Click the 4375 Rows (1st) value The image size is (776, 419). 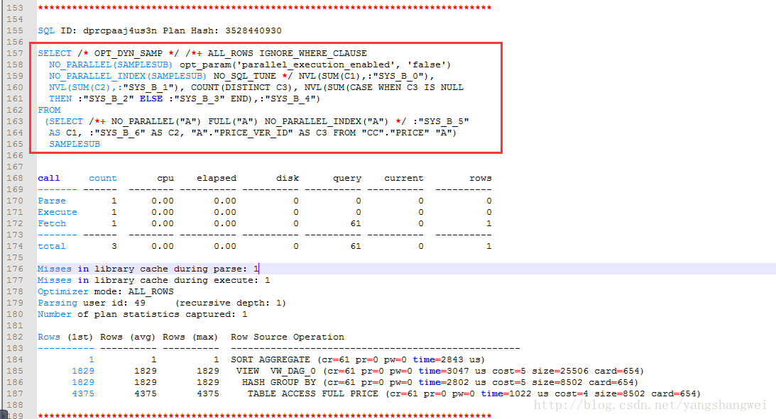[82, 394]
